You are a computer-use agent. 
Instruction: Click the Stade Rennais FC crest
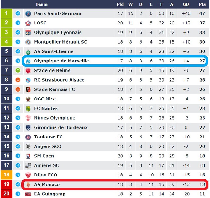tap(28, 89)
